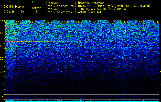Screen dimensions: 161x102
Task: Click the 0.6 frequency axis label
Action: pos(2,97)
